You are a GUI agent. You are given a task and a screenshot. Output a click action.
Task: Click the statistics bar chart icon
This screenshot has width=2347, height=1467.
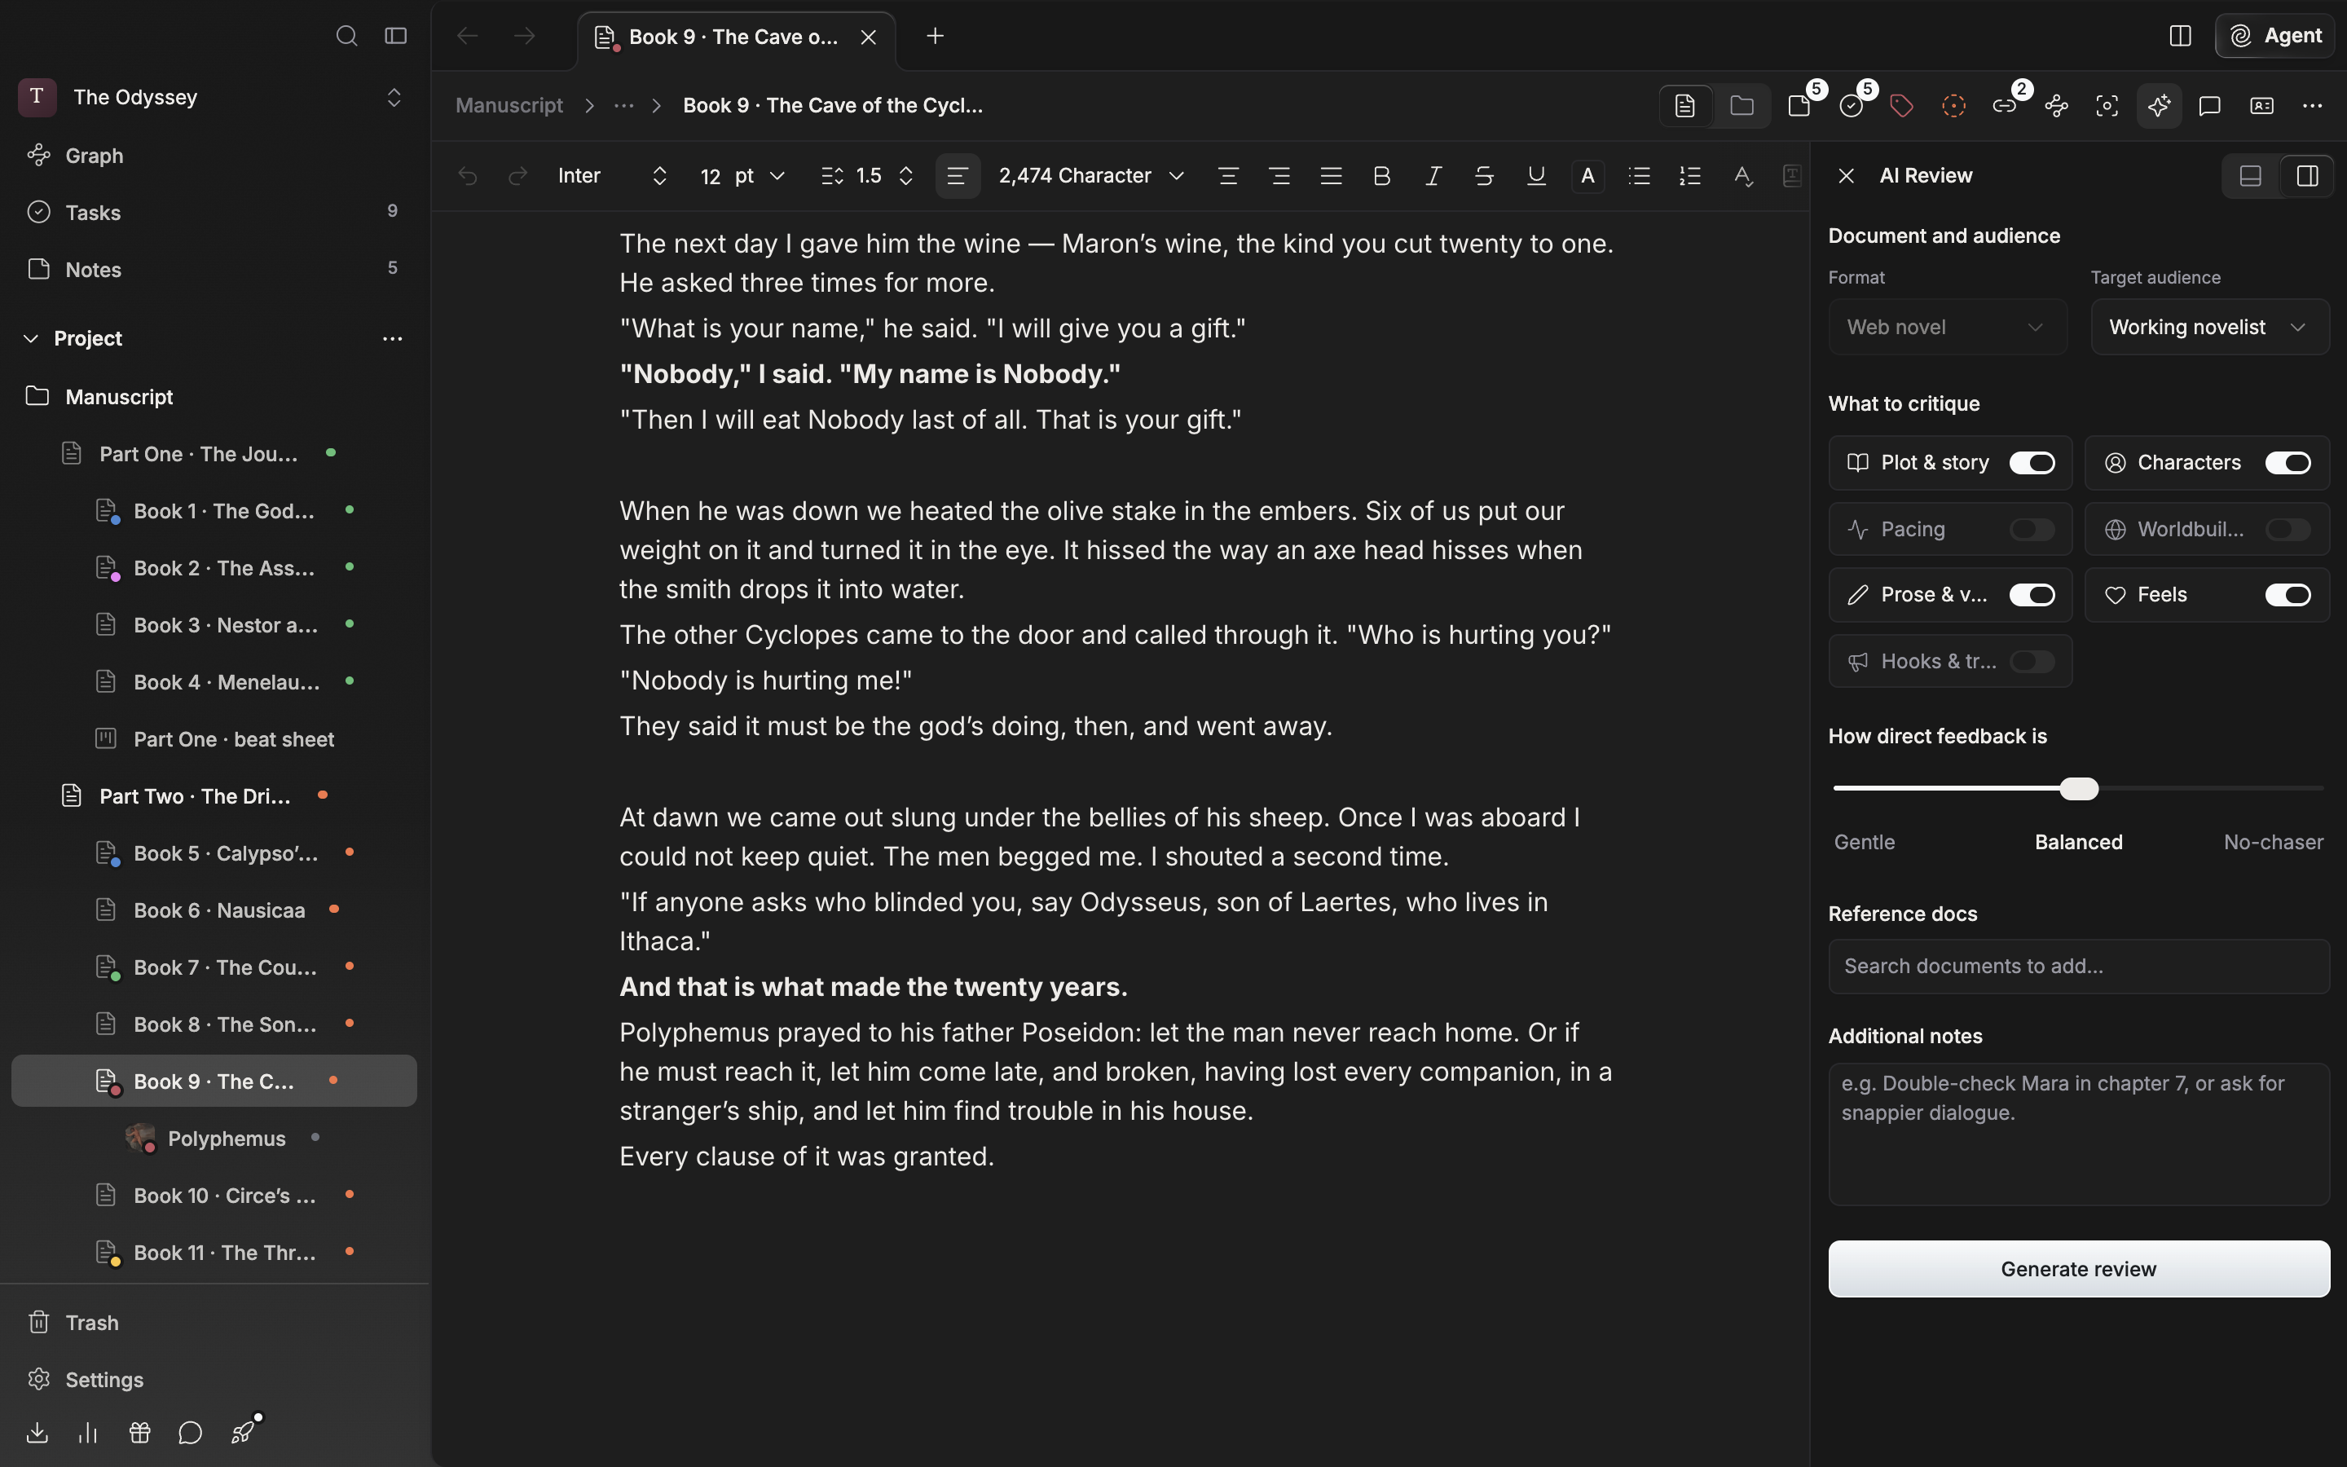88,1433
